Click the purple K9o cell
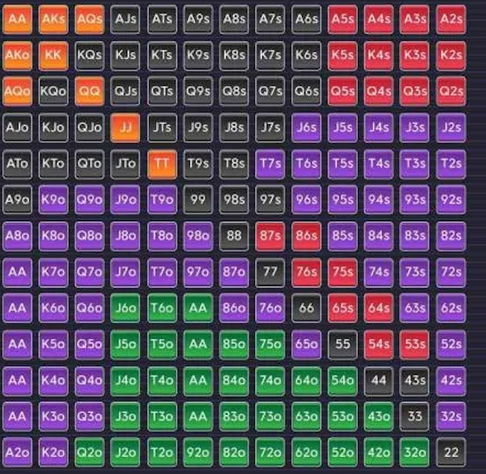Screen dimensions: 486x474 [53, 199]
